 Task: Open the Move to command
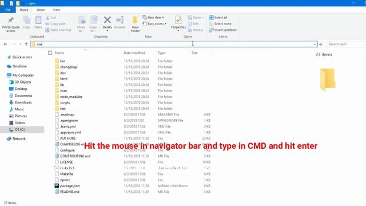pyautogui.click(x=81, y=24)
